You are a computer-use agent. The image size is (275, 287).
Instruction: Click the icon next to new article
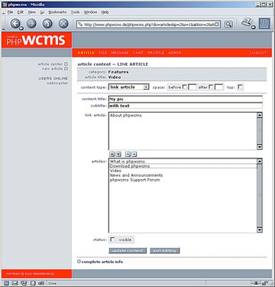66,69
